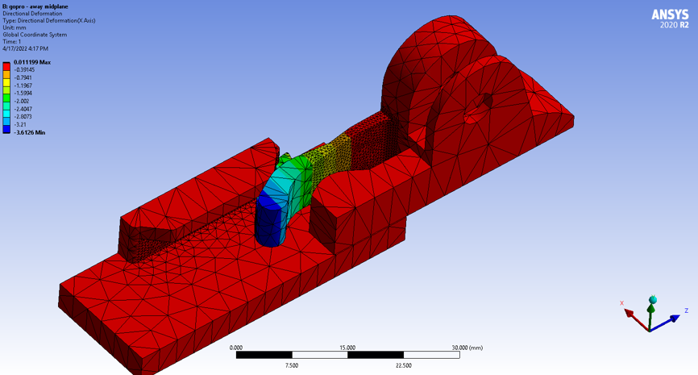Select the dark blue minimum legend band
The height and width of the screenshot is (375, 698).
pyautogui.click(x=6, y=129)
